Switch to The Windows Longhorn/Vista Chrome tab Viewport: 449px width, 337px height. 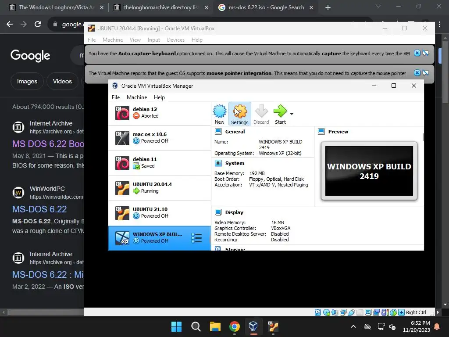coord(56,7)
